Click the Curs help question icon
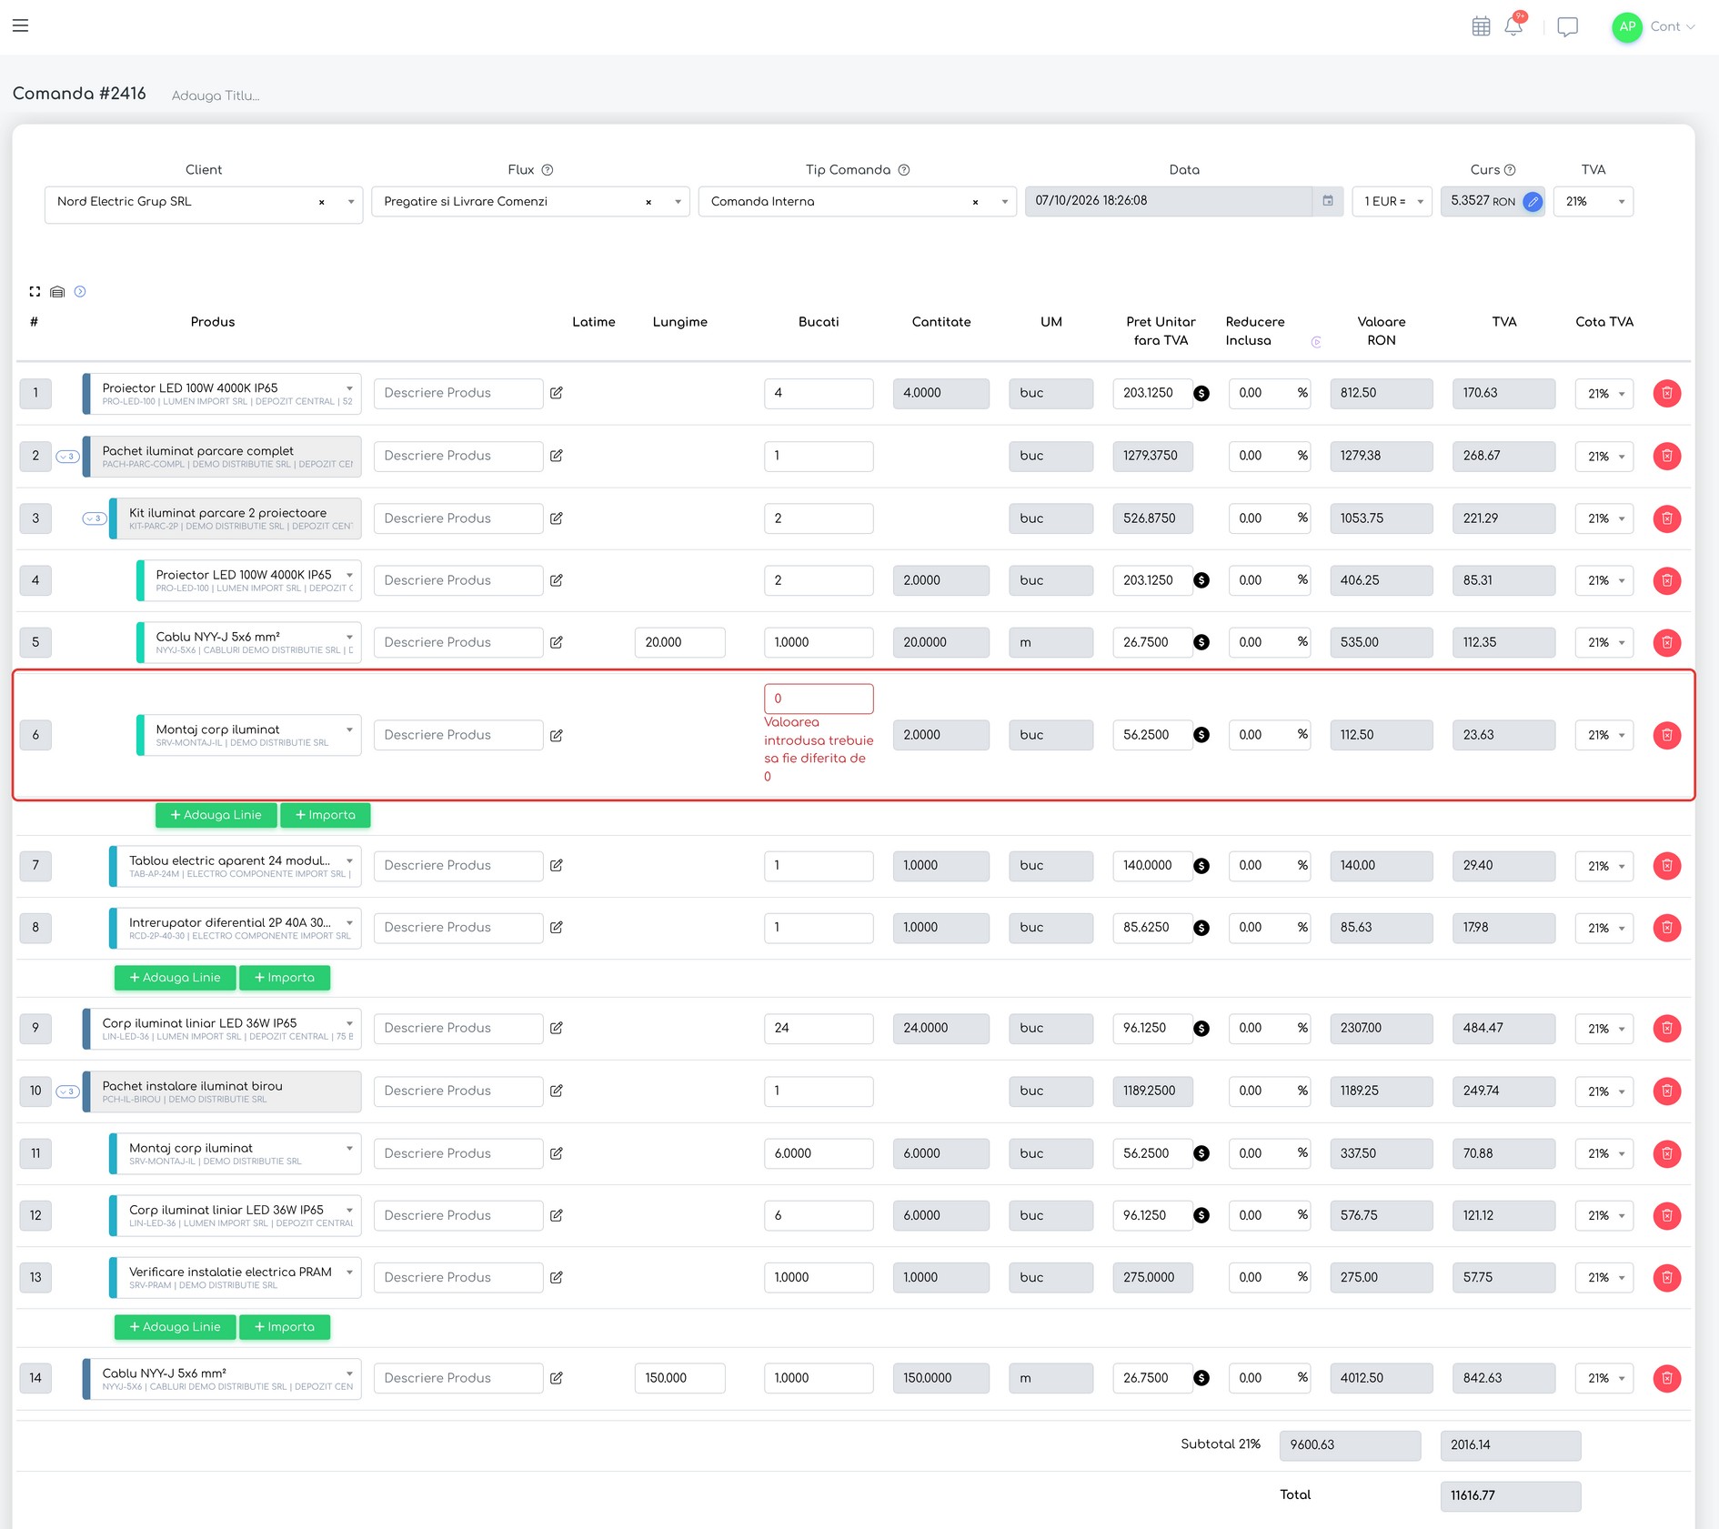 (1510, 170)
